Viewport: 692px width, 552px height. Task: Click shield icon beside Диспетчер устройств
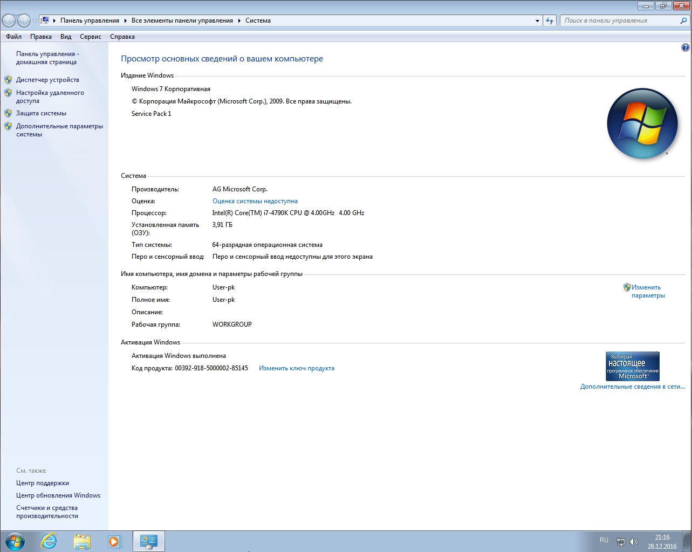(x=8, y=80)
